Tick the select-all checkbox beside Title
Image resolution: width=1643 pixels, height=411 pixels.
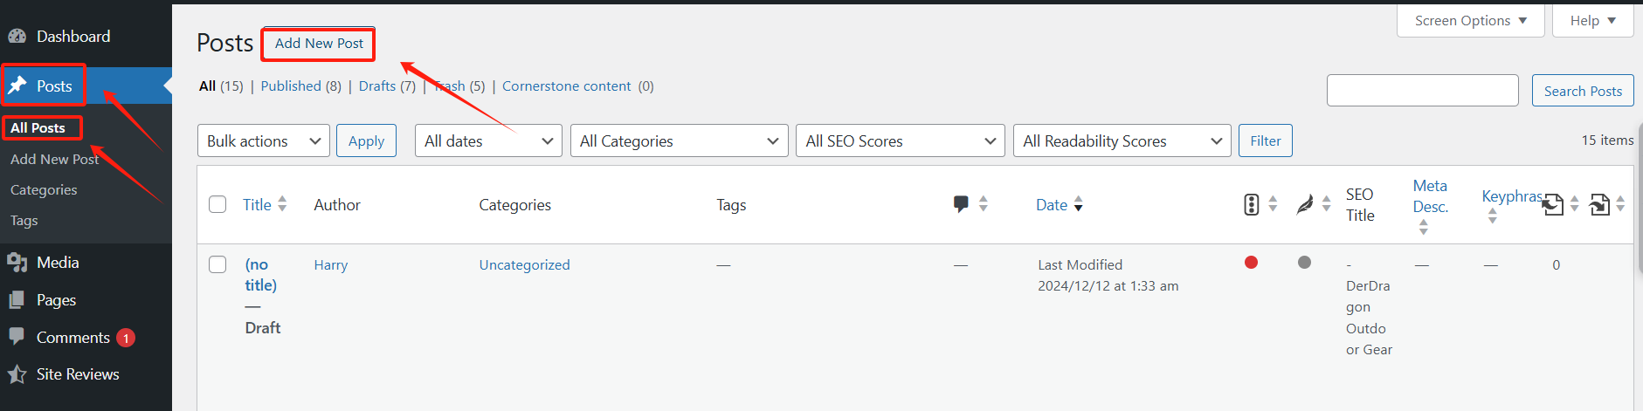point(217,204)
